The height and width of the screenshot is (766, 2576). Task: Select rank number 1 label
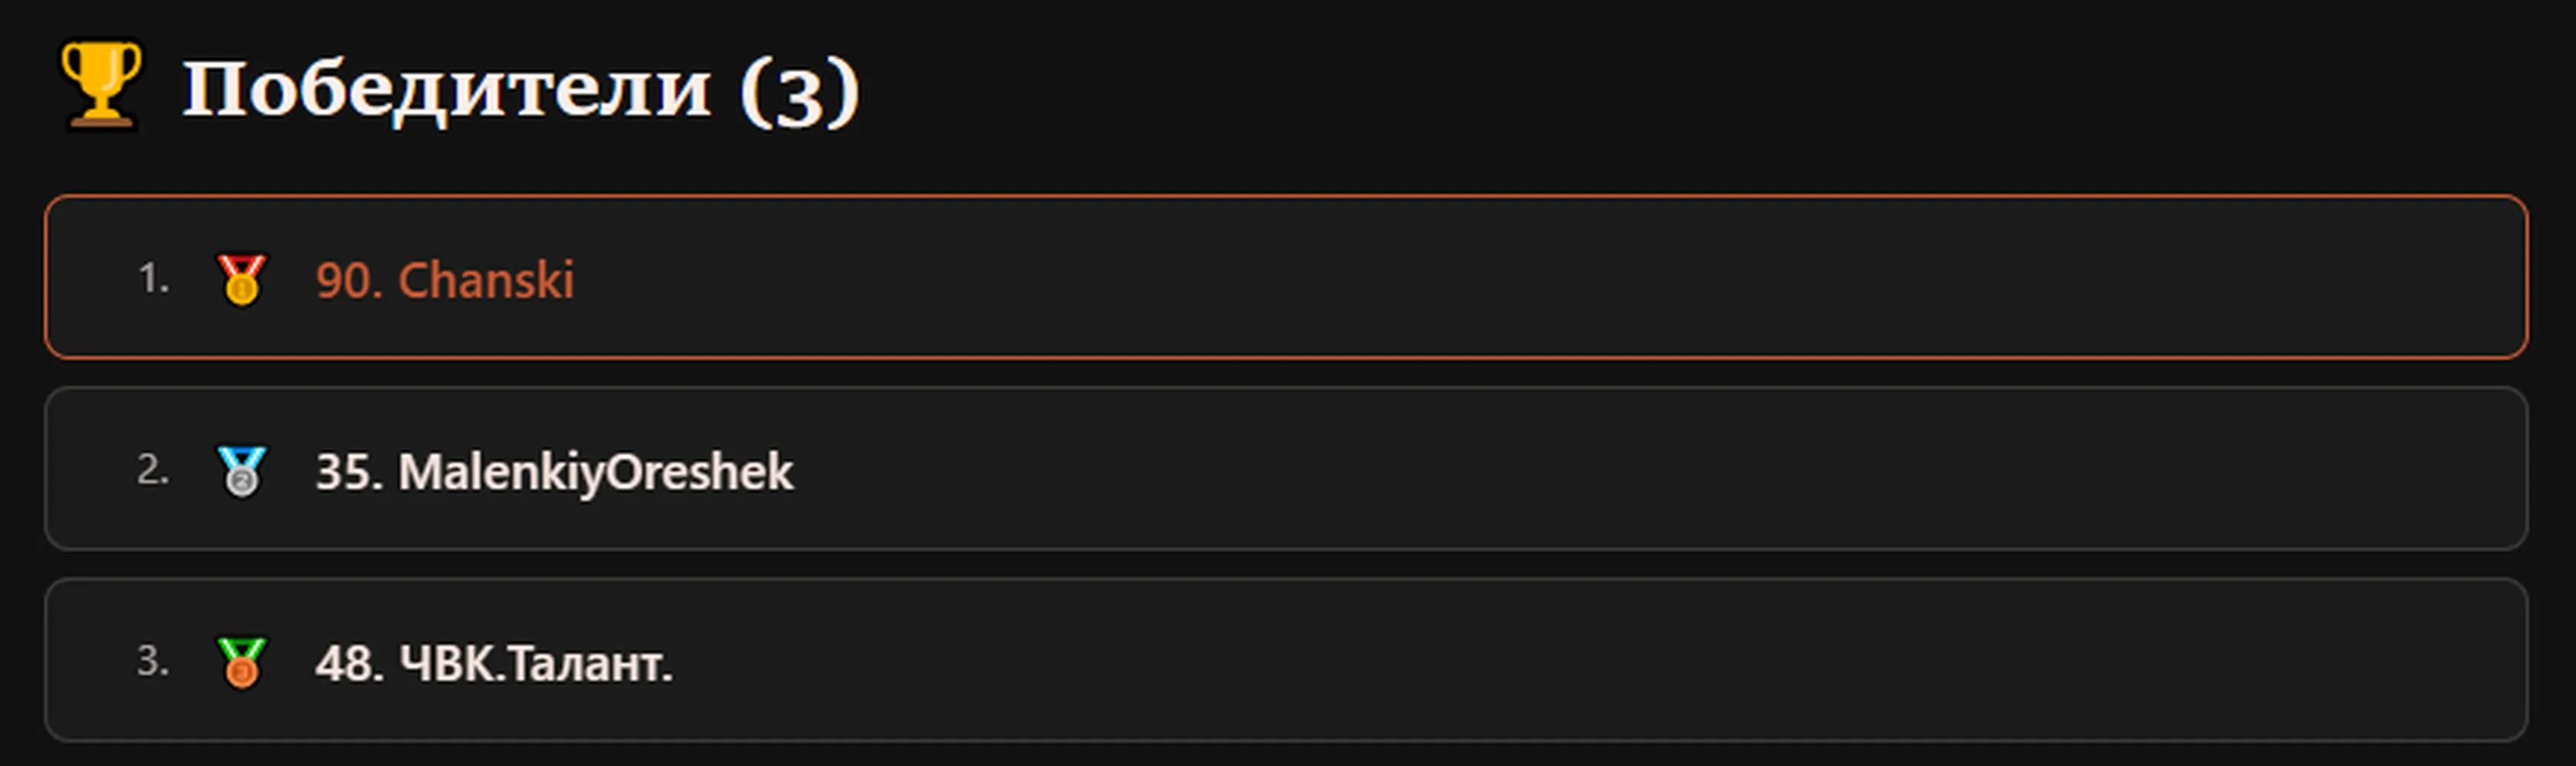pos(153,279)
